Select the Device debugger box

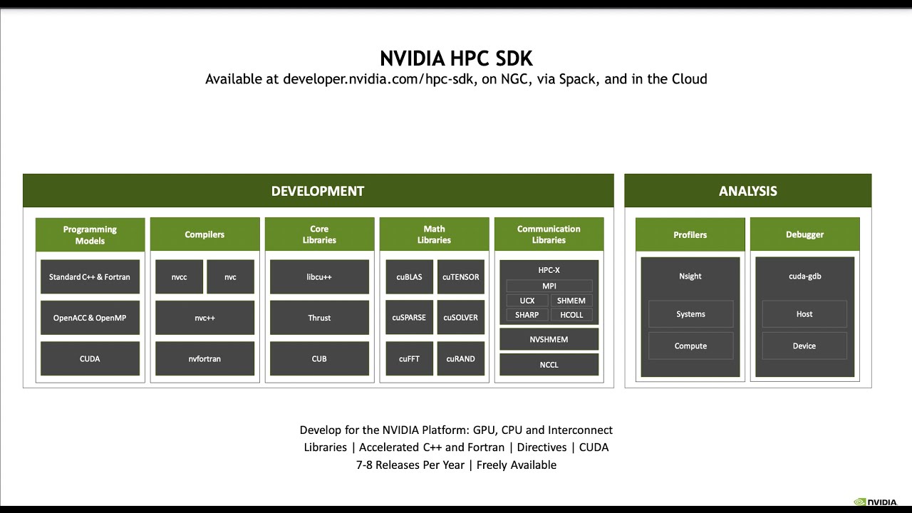tap(804, 346)
